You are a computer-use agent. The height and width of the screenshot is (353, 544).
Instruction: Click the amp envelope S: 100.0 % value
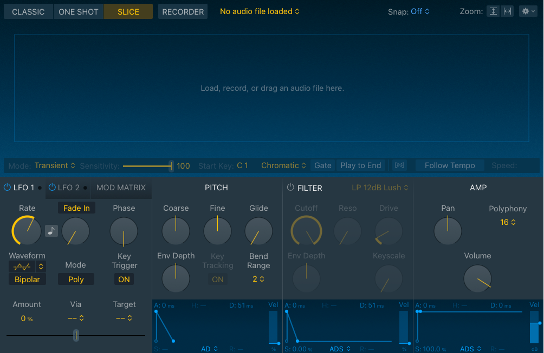(431, 349)
